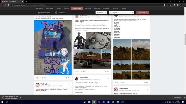This screenshot has height=104, width=186.
Task: Like the metallic Tiger E post
Action: (106, 71)
